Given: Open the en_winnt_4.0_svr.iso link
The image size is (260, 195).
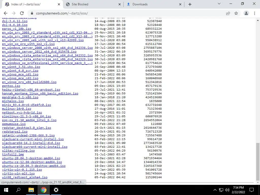Looking at the screenshot, I should coord(20,71).
